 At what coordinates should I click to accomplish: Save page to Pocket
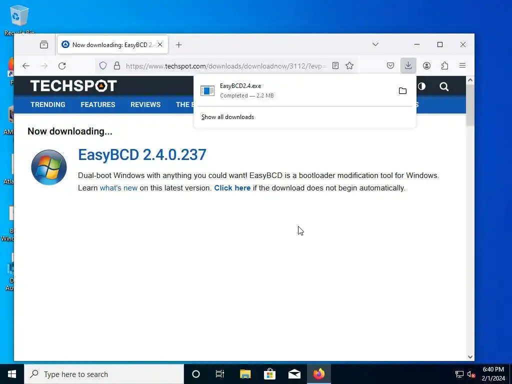point(390,65)
